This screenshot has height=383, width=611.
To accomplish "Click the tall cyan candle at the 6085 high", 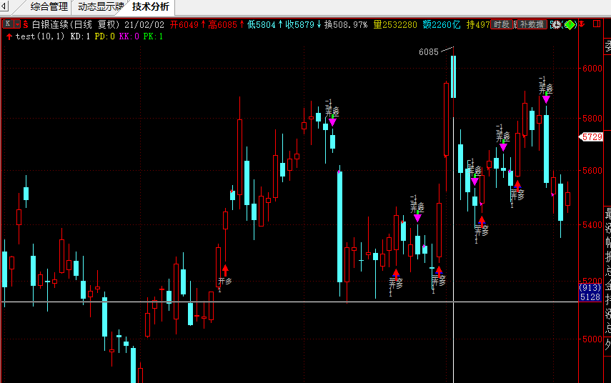I will pyautogui.click(x=453, y=76).
